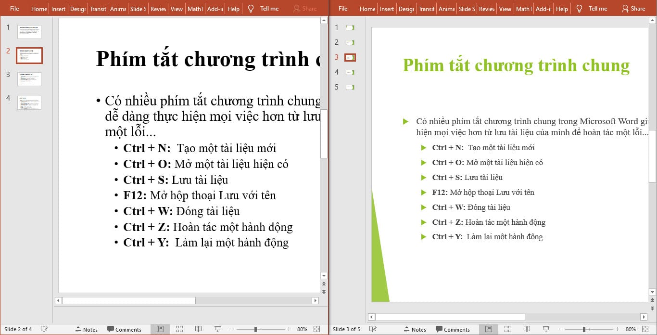Start the slide show in right window
Image resolution: width=657 pixels, height=335 pixels.
pos(546,329)
